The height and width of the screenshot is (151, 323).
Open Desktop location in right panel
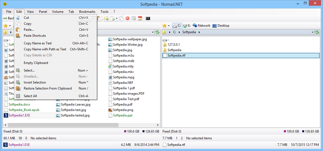click(x=221, y=26)
